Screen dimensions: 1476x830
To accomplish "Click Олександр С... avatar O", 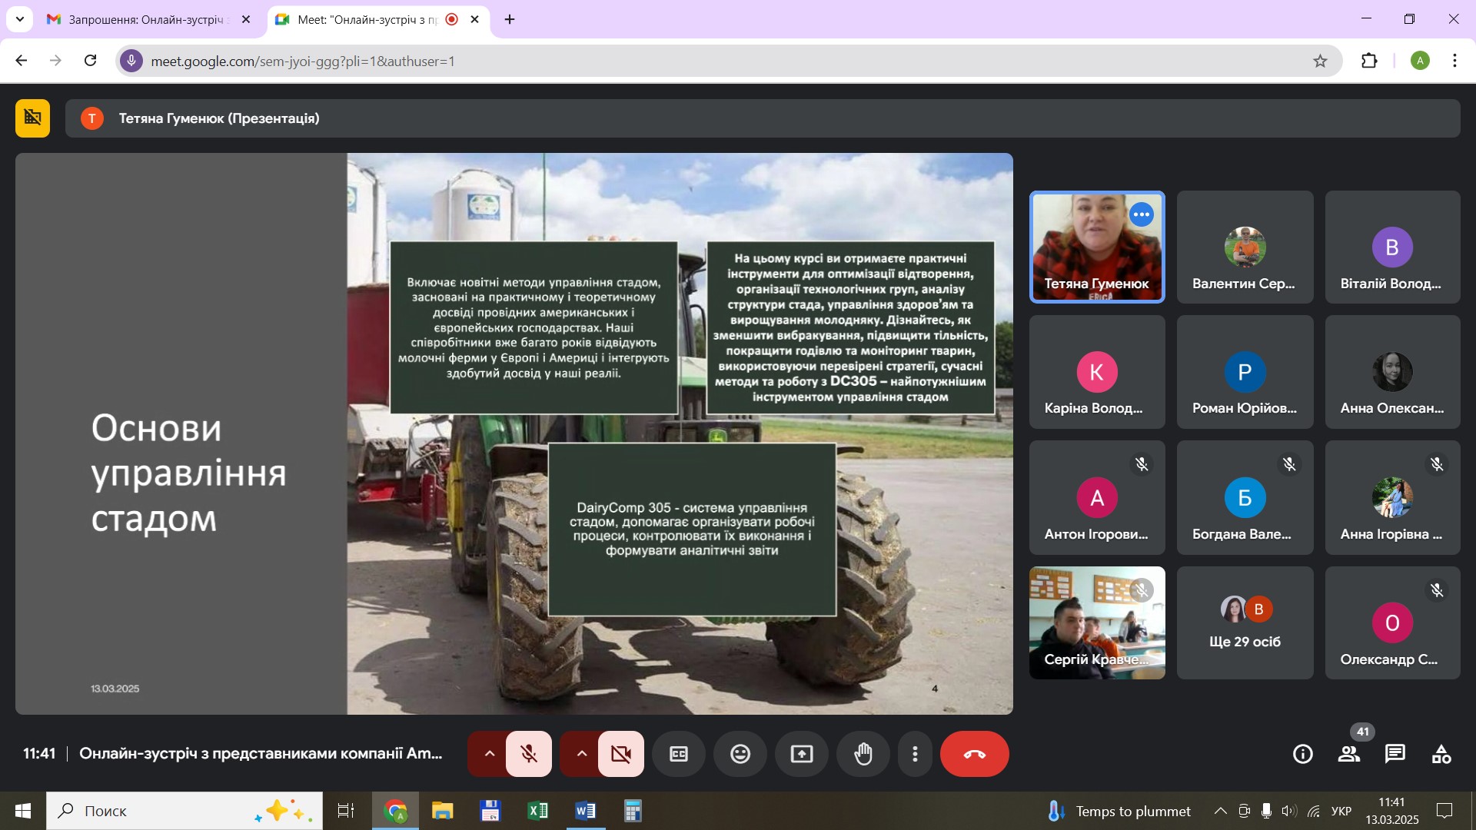I will 1392,622.
